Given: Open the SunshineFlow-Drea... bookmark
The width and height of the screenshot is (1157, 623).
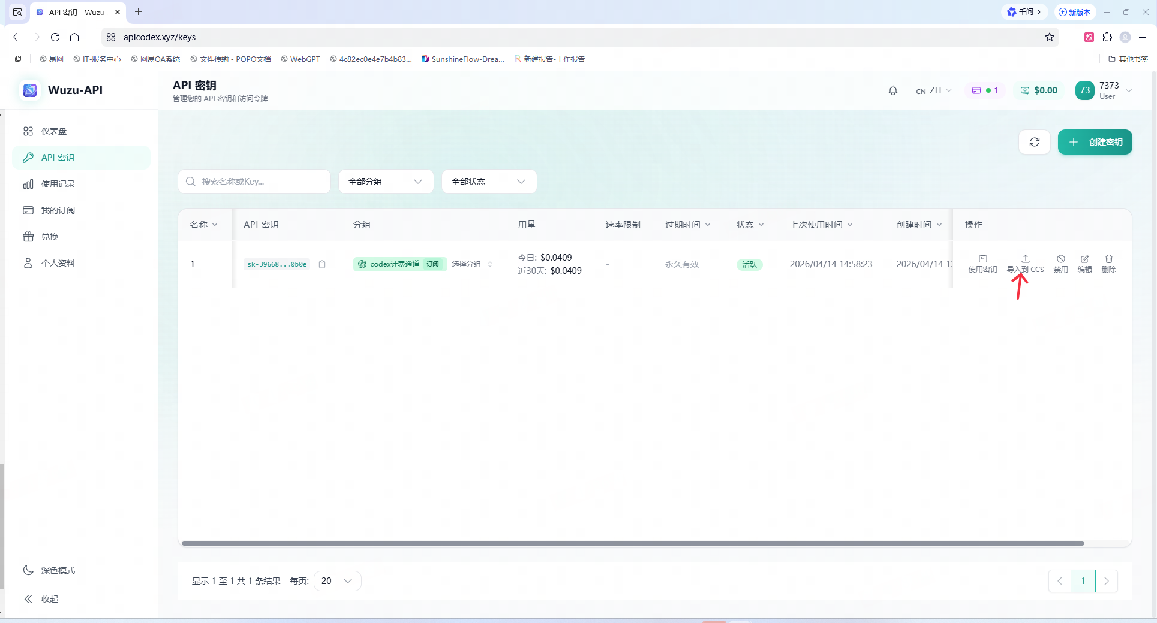Looking at the screenshot, I should coord(463,59).
